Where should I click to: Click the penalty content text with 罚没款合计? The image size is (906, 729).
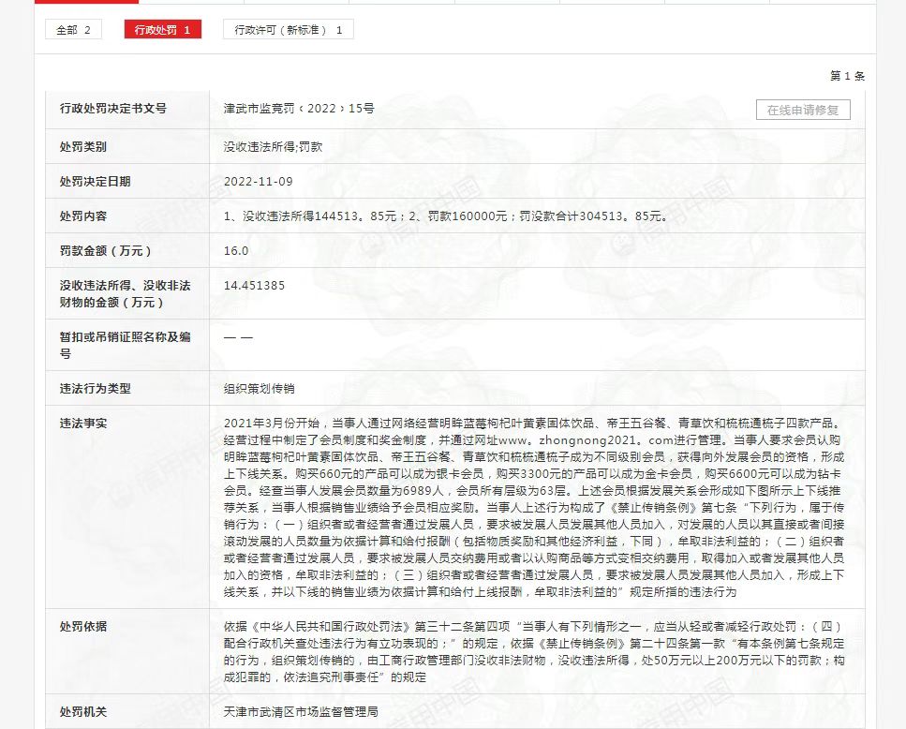click(x=445, y=216)
